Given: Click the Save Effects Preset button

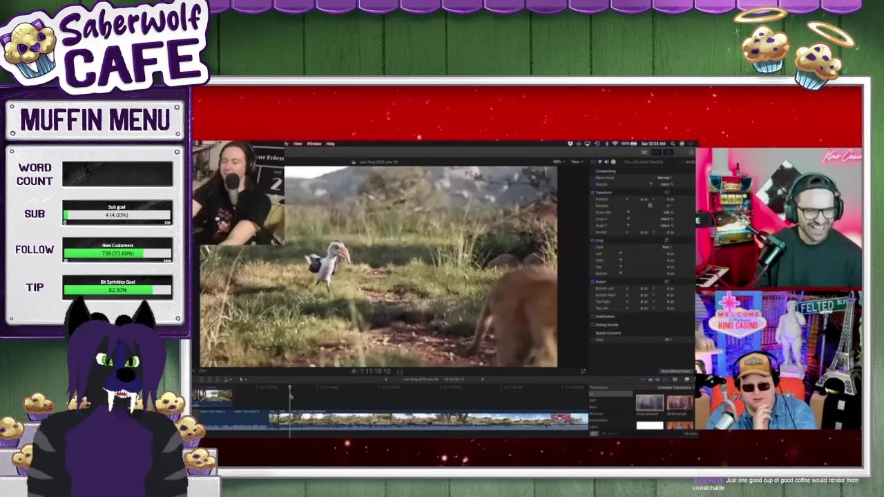Looking at the screenshot, I should point(677,371).
